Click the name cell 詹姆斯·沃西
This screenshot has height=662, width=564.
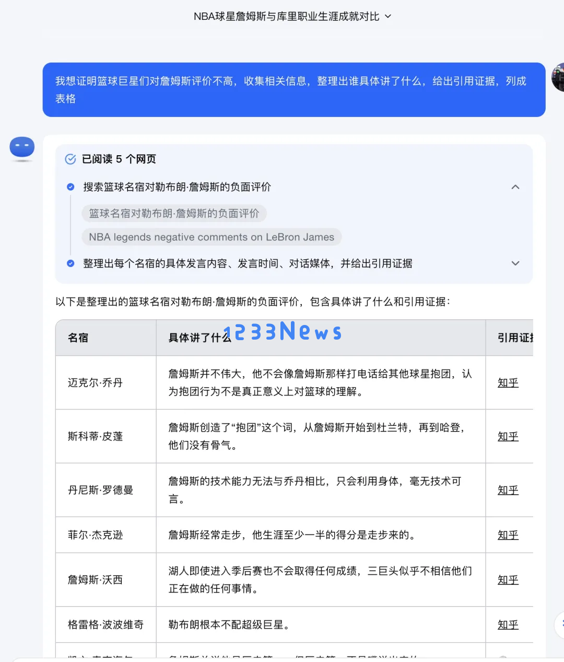pyautogui.click(x=106, y=580)
